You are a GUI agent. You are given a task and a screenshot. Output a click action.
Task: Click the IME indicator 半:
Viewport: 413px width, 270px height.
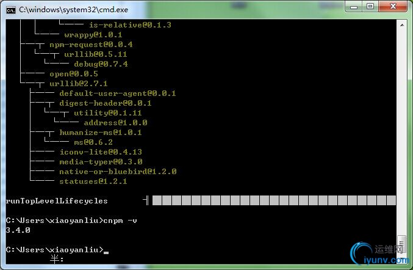click(57, 259)
